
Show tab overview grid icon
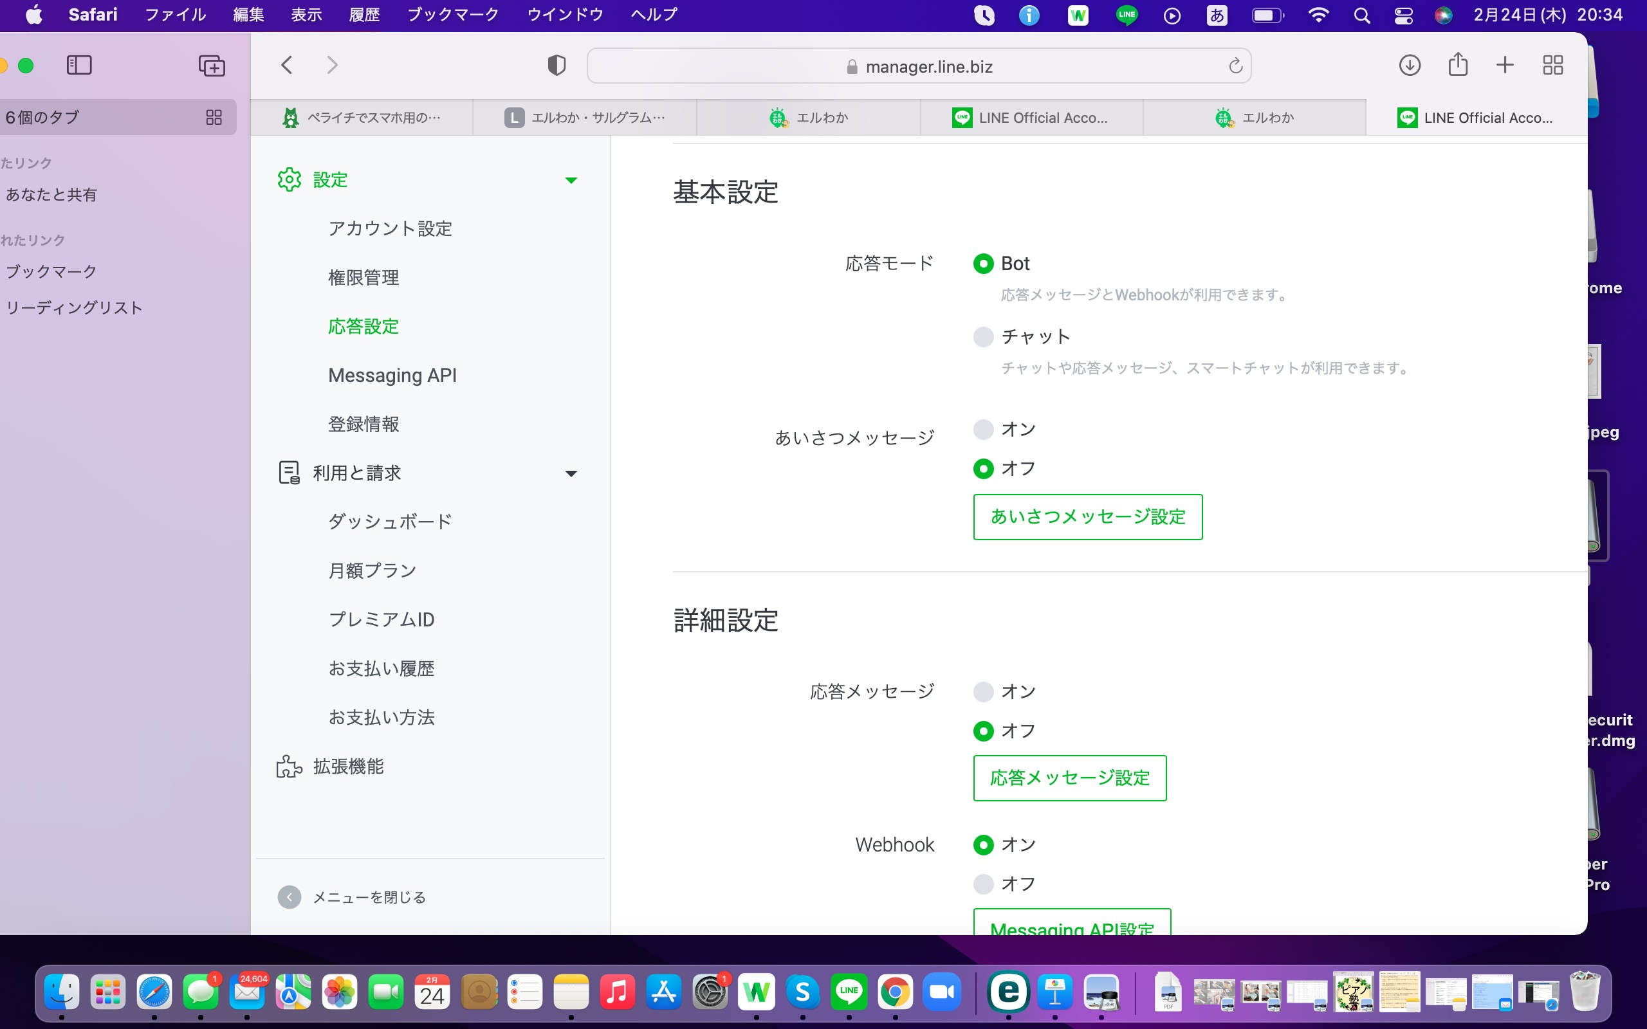(1552, 66)
